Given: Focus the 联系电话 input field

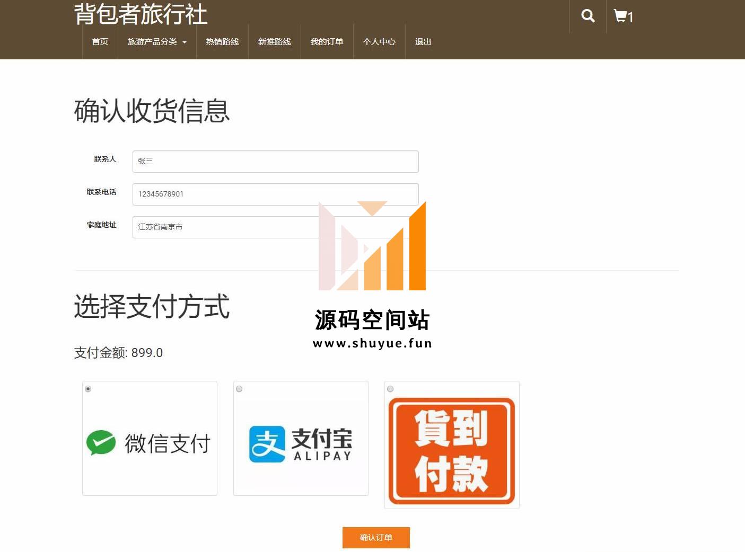Looking at the screenshot, I should click(275, 194).
